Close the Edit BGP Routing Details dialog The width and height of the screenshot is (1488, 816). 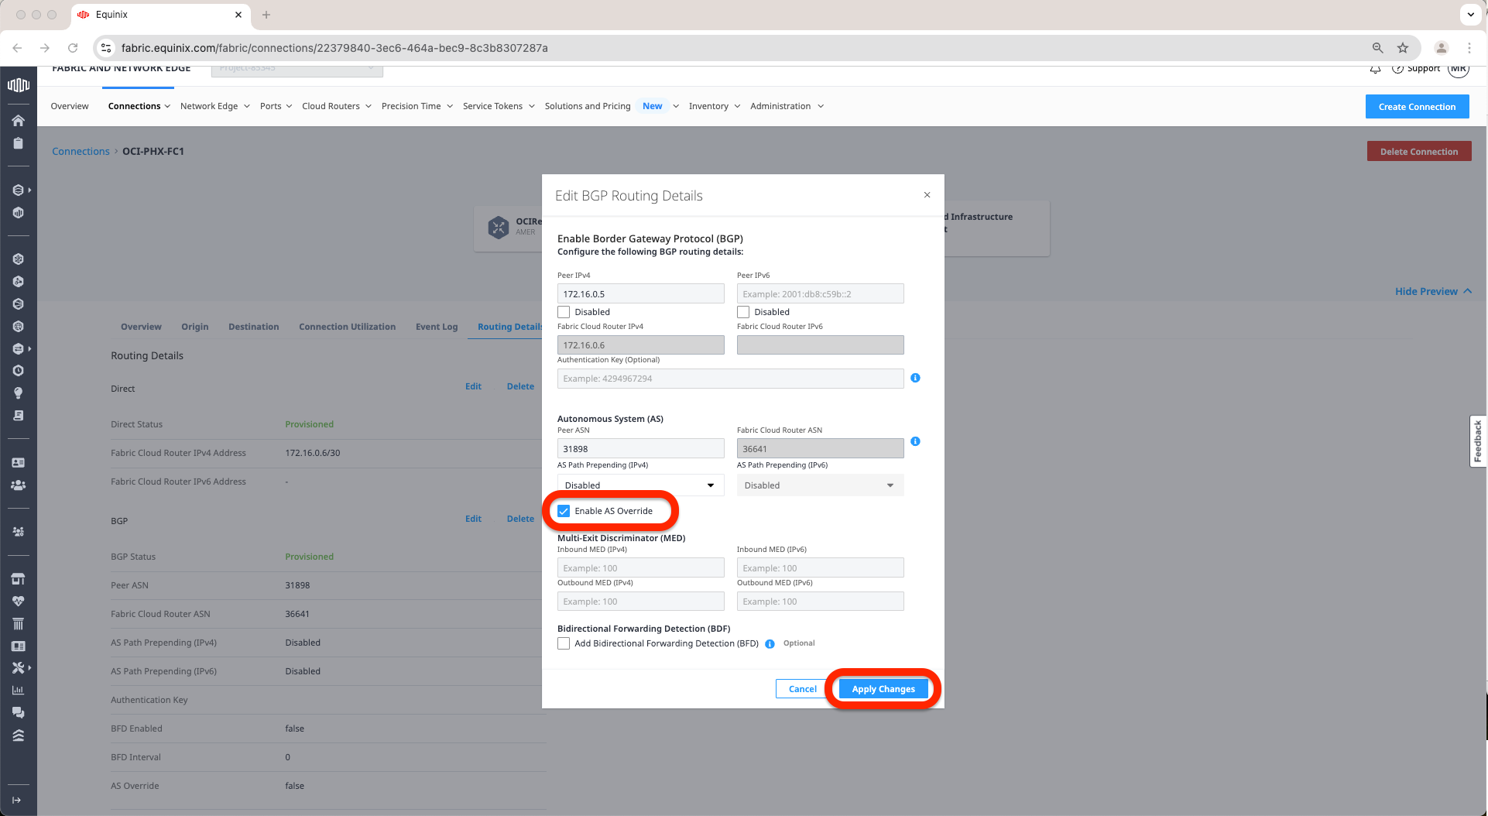click(x=927, y=195)
